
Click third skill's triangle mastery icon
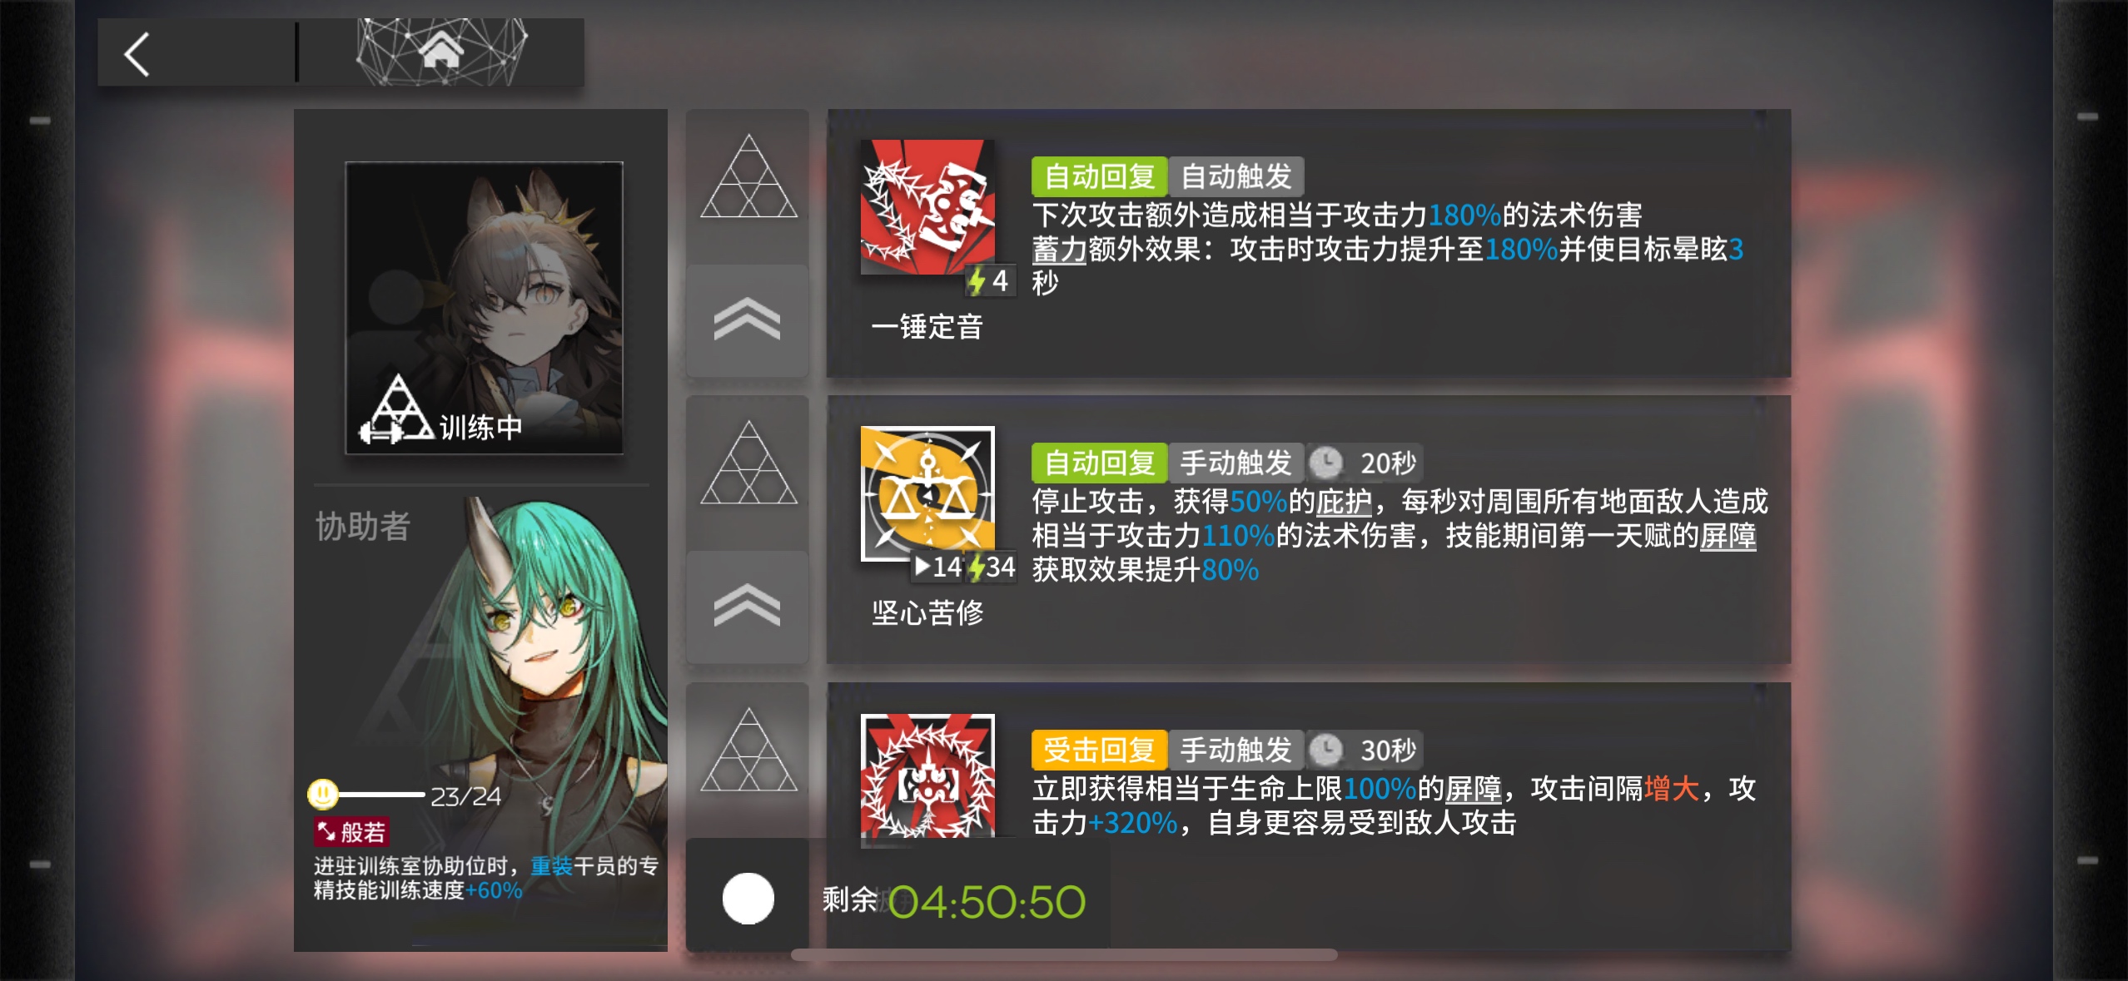tap(748, 750)
